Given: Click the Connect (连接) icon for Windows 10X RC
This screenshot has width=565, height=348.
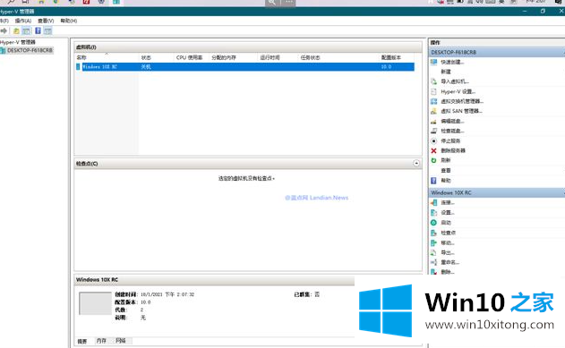Looking at the screenshot, I should 434,202.
